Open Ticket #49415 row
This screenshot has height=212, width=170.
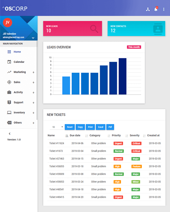coord(104,197)
